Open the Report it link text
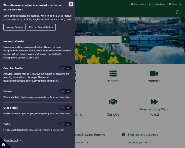185x148 pixels. tap(113, 81)
